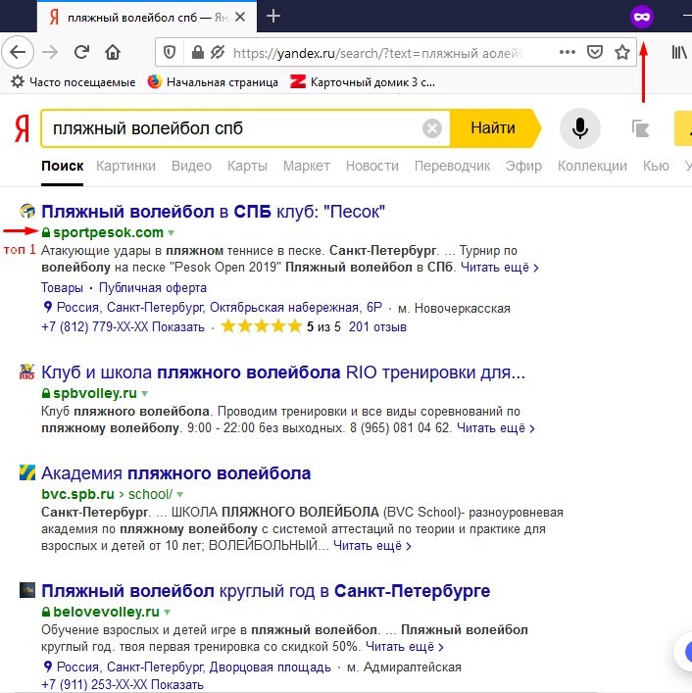Screen dimensions: 692x693
Task: Click the RIO club favicon
Action: [x=27, y=371]
